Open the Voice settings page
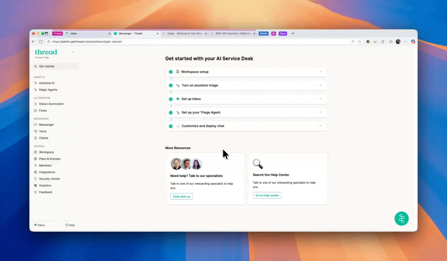447x261 pixels. point(42,131)
